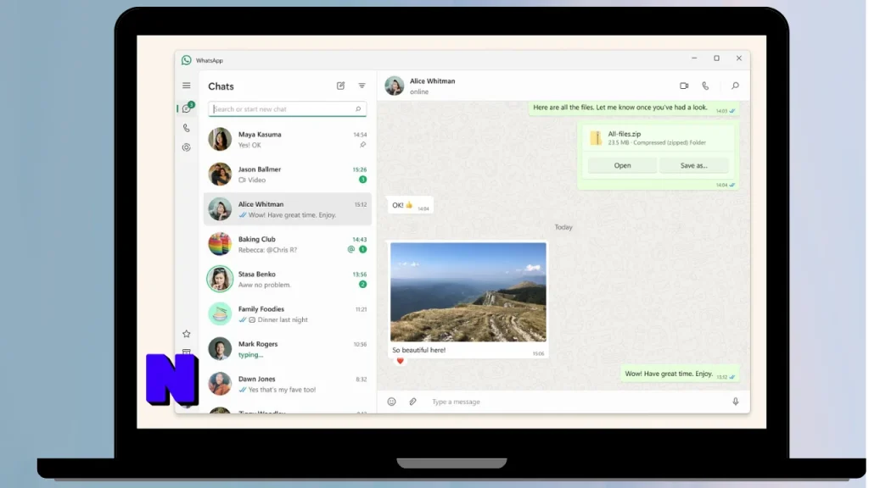Viewport: 869px width, 488px height.
Task: Click the Today date separator
Action: point(563,227)
